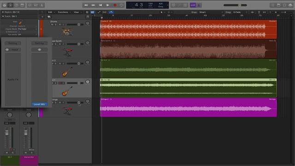295x166 pixels.
Task: Solo the Drums track
Action: pos(56,24)
